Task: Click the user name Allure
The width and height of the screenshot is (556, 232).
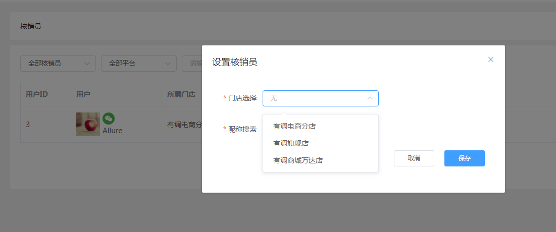Action: [113, 131]
